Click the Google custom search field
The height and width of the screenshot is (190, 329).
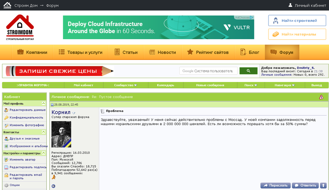tap(208, 71)
